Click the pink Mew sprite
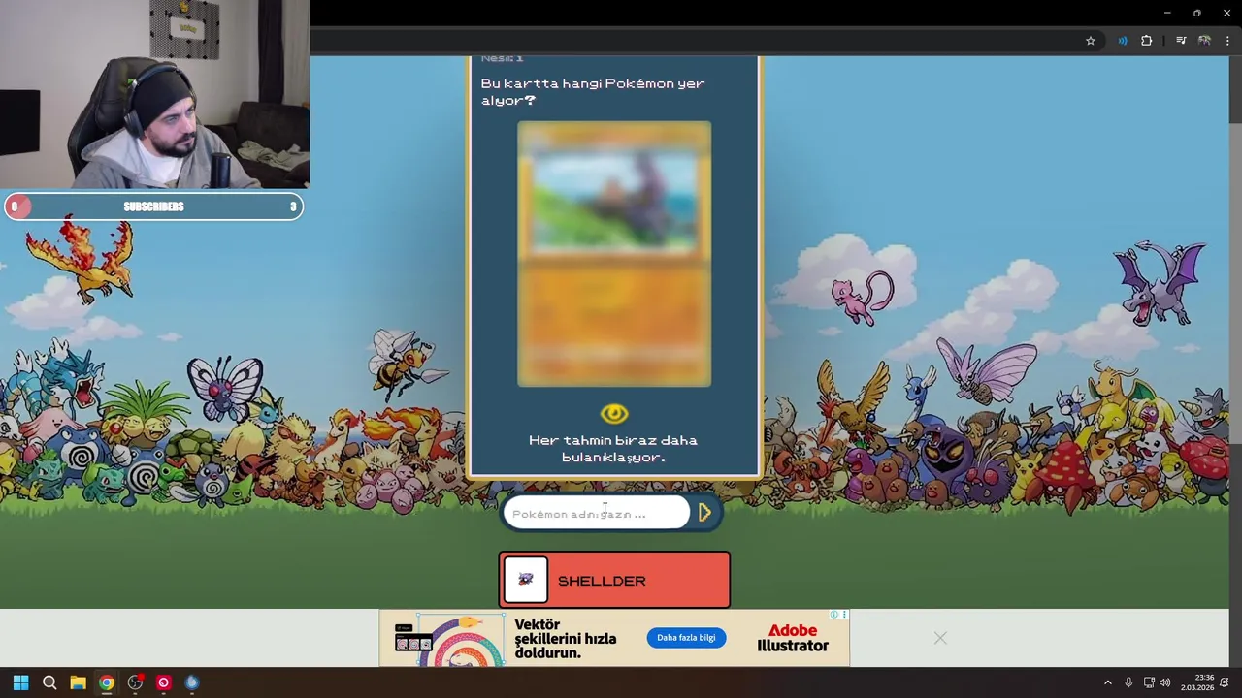This screenshot has width=1242, height=698. 863,297
